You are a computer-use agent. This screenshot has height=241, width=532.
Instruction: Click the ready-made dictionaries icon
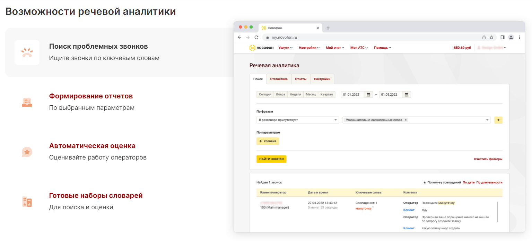coord(27,202)
